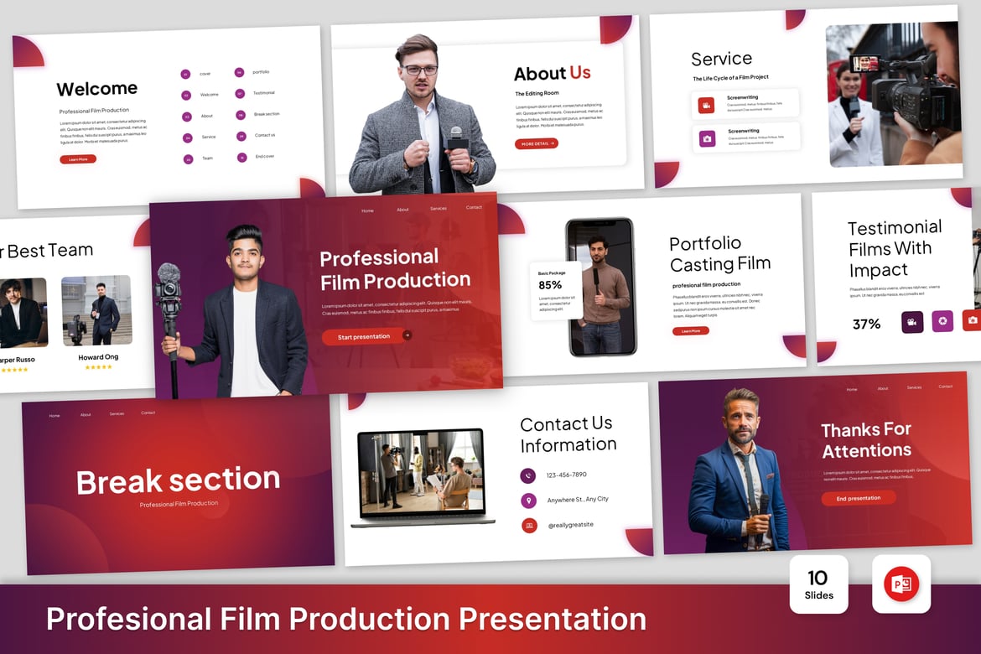Click the numbered circle beside 'End cover' list item
Viewport: 981px width, 654px height.
pyautogui.click(x=241, y=158)
